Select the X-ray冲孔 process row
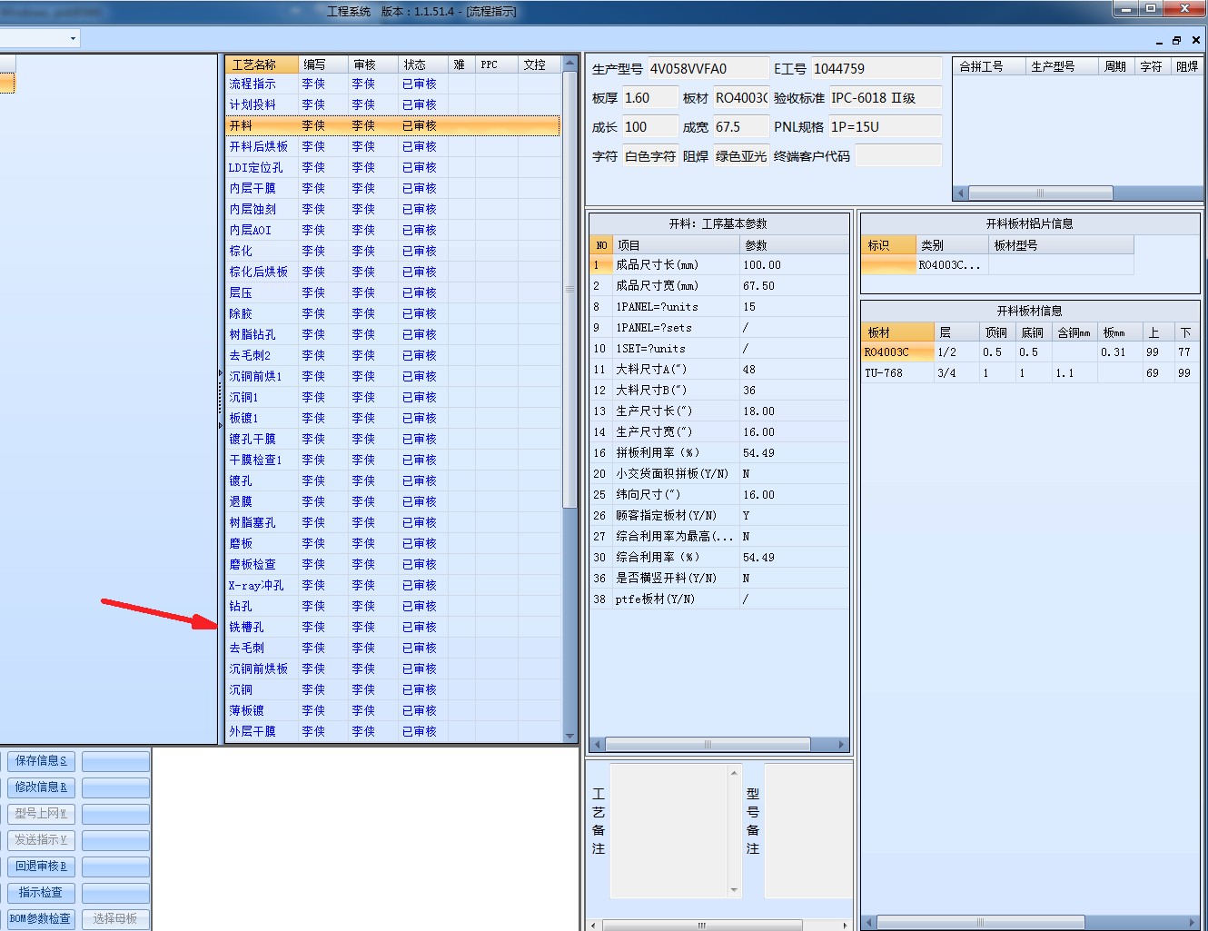The image size is (1208, 931). click(x=392, y=585)
